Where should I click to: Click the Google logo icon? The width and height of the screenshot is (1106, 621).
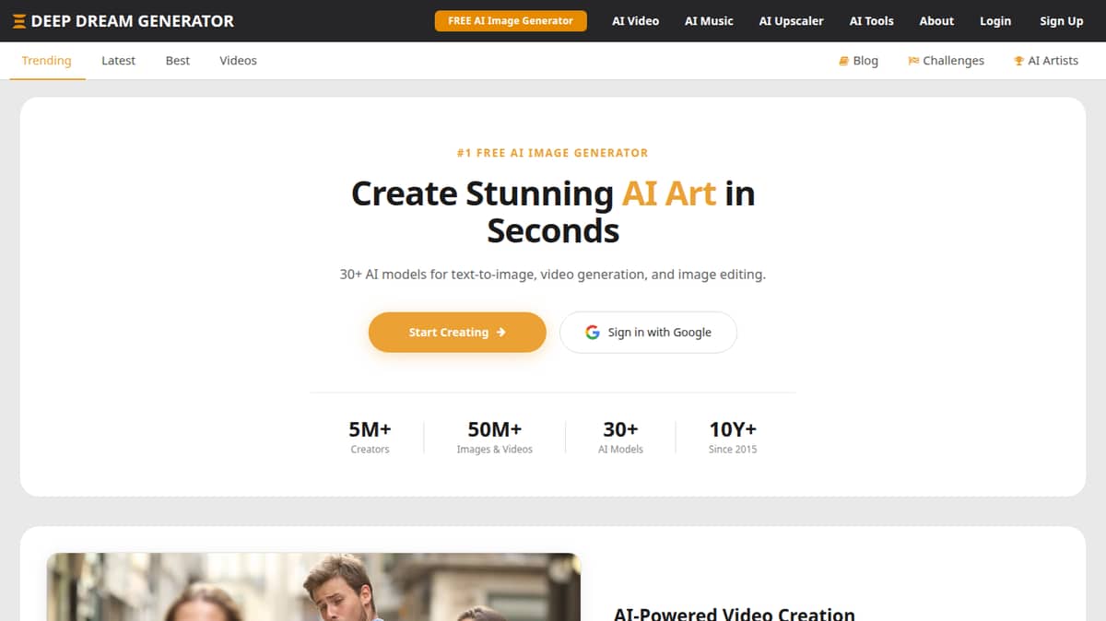[x=593, y=333]
